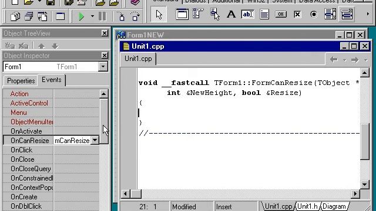
Task: Click second Object TreeView toolbar icon
Action: 23,46
